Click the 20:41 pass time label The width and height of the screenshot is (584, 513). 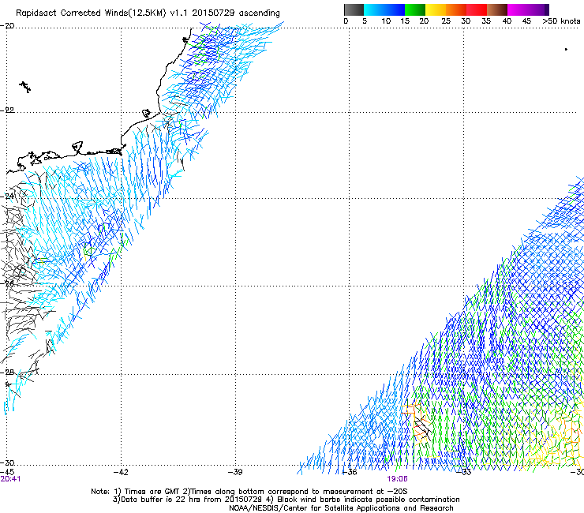tap(10, 479)
